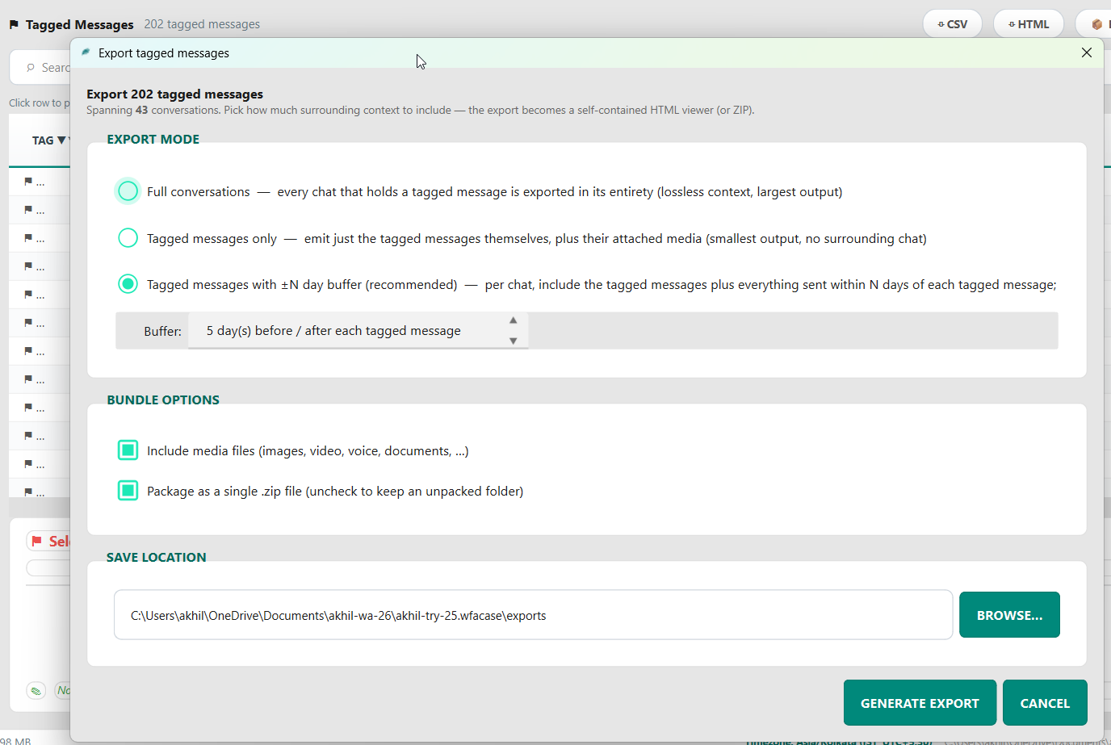Click the 'Export 202 tagged messages' heading
1111x745 pixels.
pyautogui.click(x=174, y=94)
